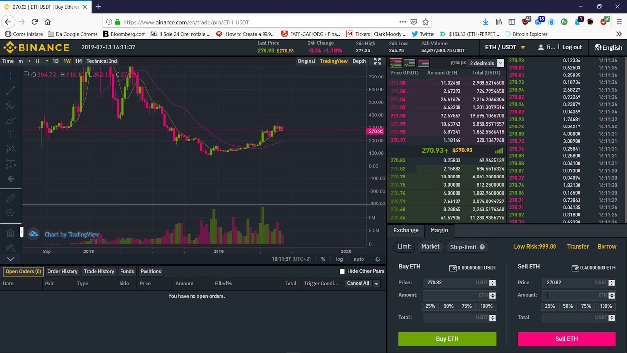Image resolution: width=627 pixels, height=353 pixels.
Task: Switch to the Funds tab
Action: (127, 271)
